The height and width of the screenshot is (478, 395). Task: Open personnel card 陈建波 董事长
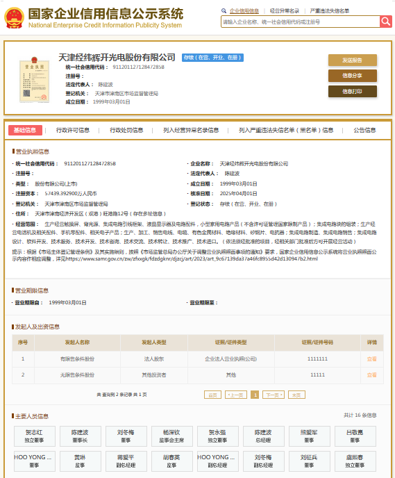[x=80, y=436]
